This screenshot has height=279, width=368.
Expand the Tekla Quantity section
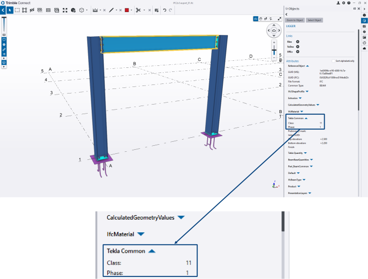click(304, 153)
